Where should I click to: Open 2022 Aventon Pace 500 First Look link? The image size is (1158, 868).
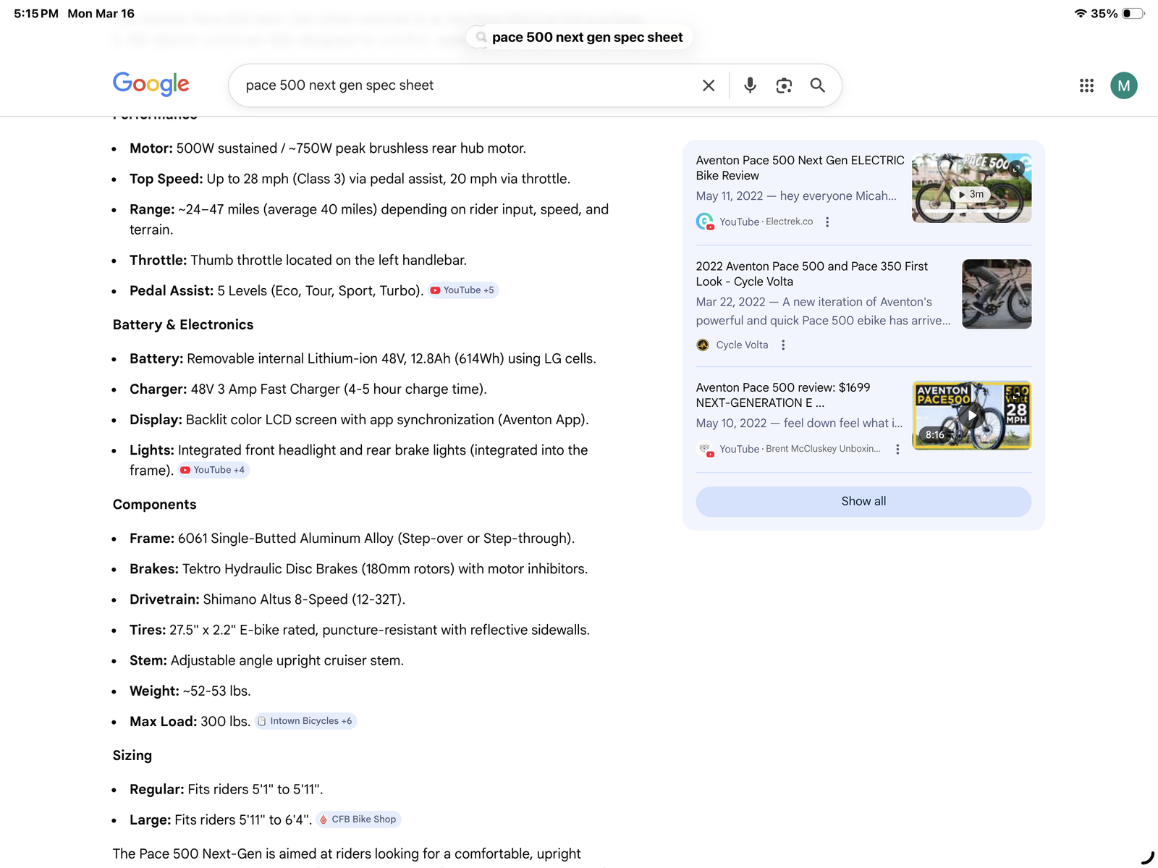point(811,274)
